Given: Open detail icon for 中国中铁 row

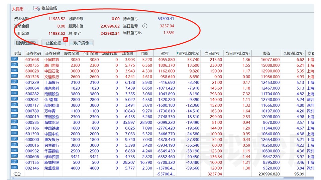Looking at the screenshot, I should pyautogui.click(x=14, y=133).
